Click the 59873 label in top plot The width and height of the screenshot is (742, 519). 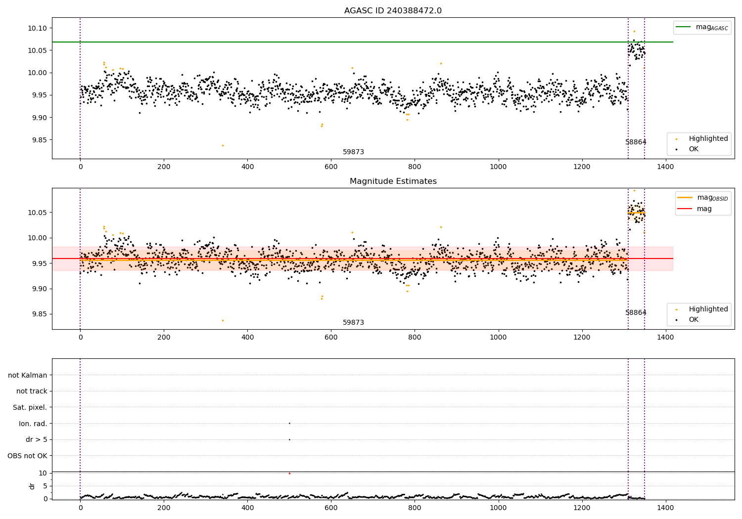click(354, 152)
